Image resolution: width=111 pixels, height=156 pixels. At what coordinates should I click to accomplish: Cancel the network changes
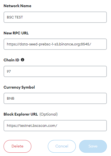click(62, 146)
